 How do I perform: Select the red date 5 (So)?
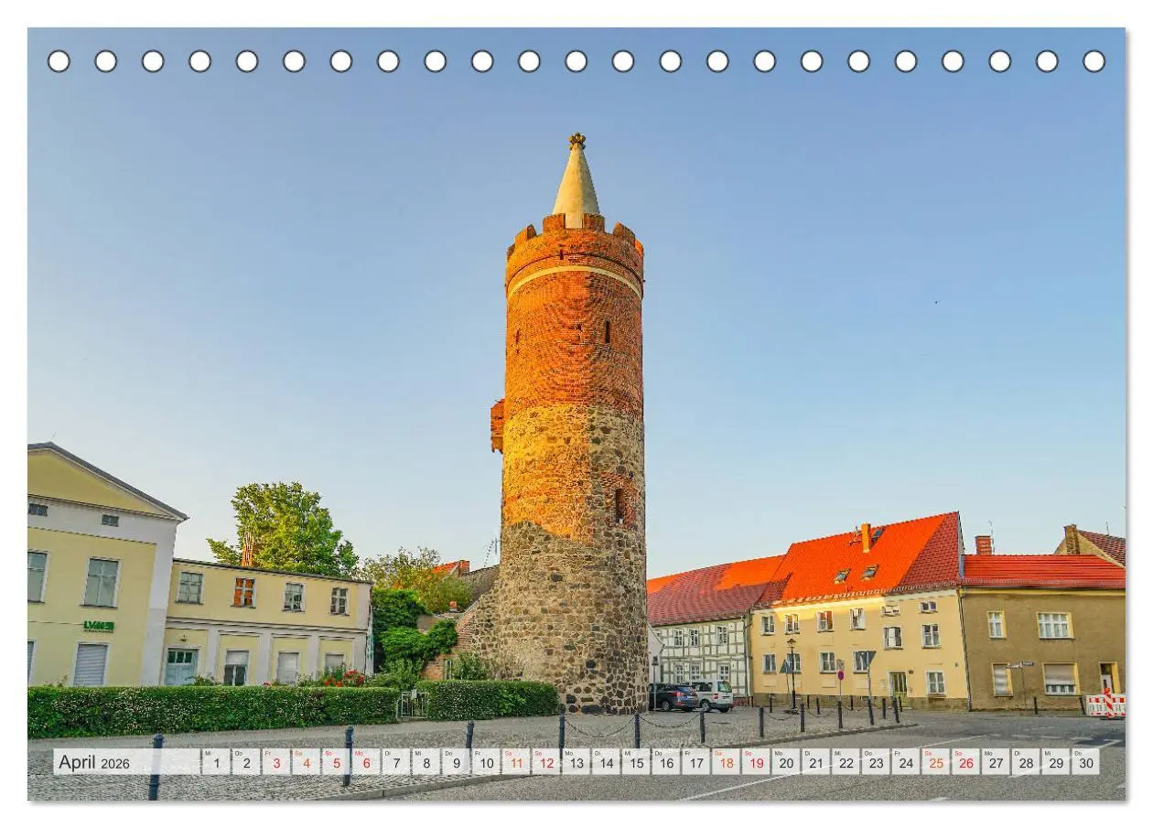pyautogui.click(x=336, y=762)
